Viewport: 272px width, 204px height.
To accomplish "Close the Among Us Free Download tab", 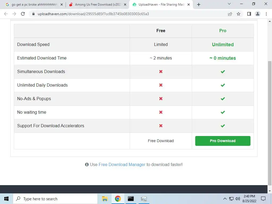I will tap(125, 5).
